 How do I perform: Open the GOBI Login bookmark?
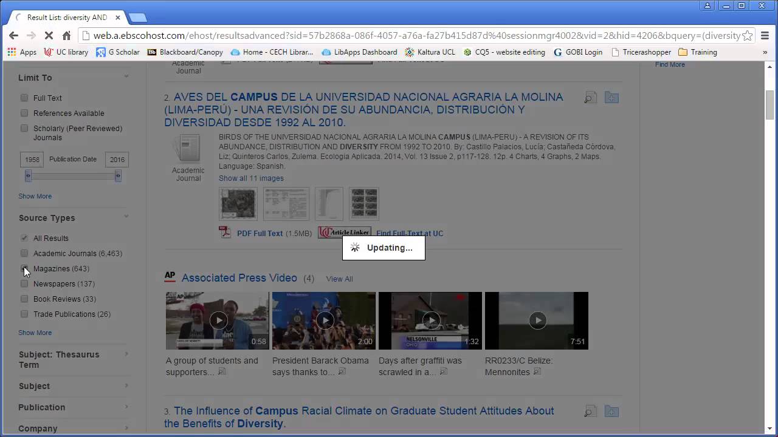[578, 52]
